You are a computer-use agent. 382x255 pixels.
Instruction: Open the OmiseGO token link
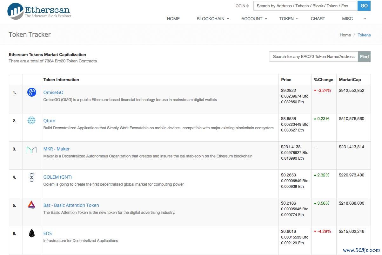coord(53,92)
